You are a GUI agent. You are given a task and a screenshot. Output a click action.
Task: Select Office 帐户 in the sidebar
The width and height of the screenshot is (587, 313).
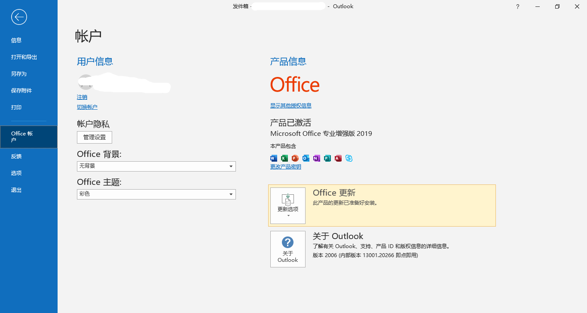pos(29,137)
